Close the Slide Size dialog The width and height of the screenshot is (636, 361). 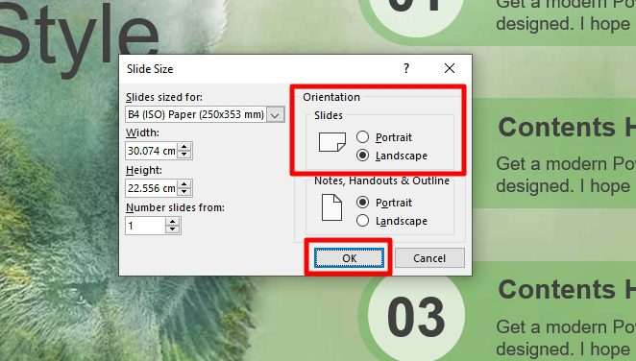pyautogui.click(x=449, y=68)
